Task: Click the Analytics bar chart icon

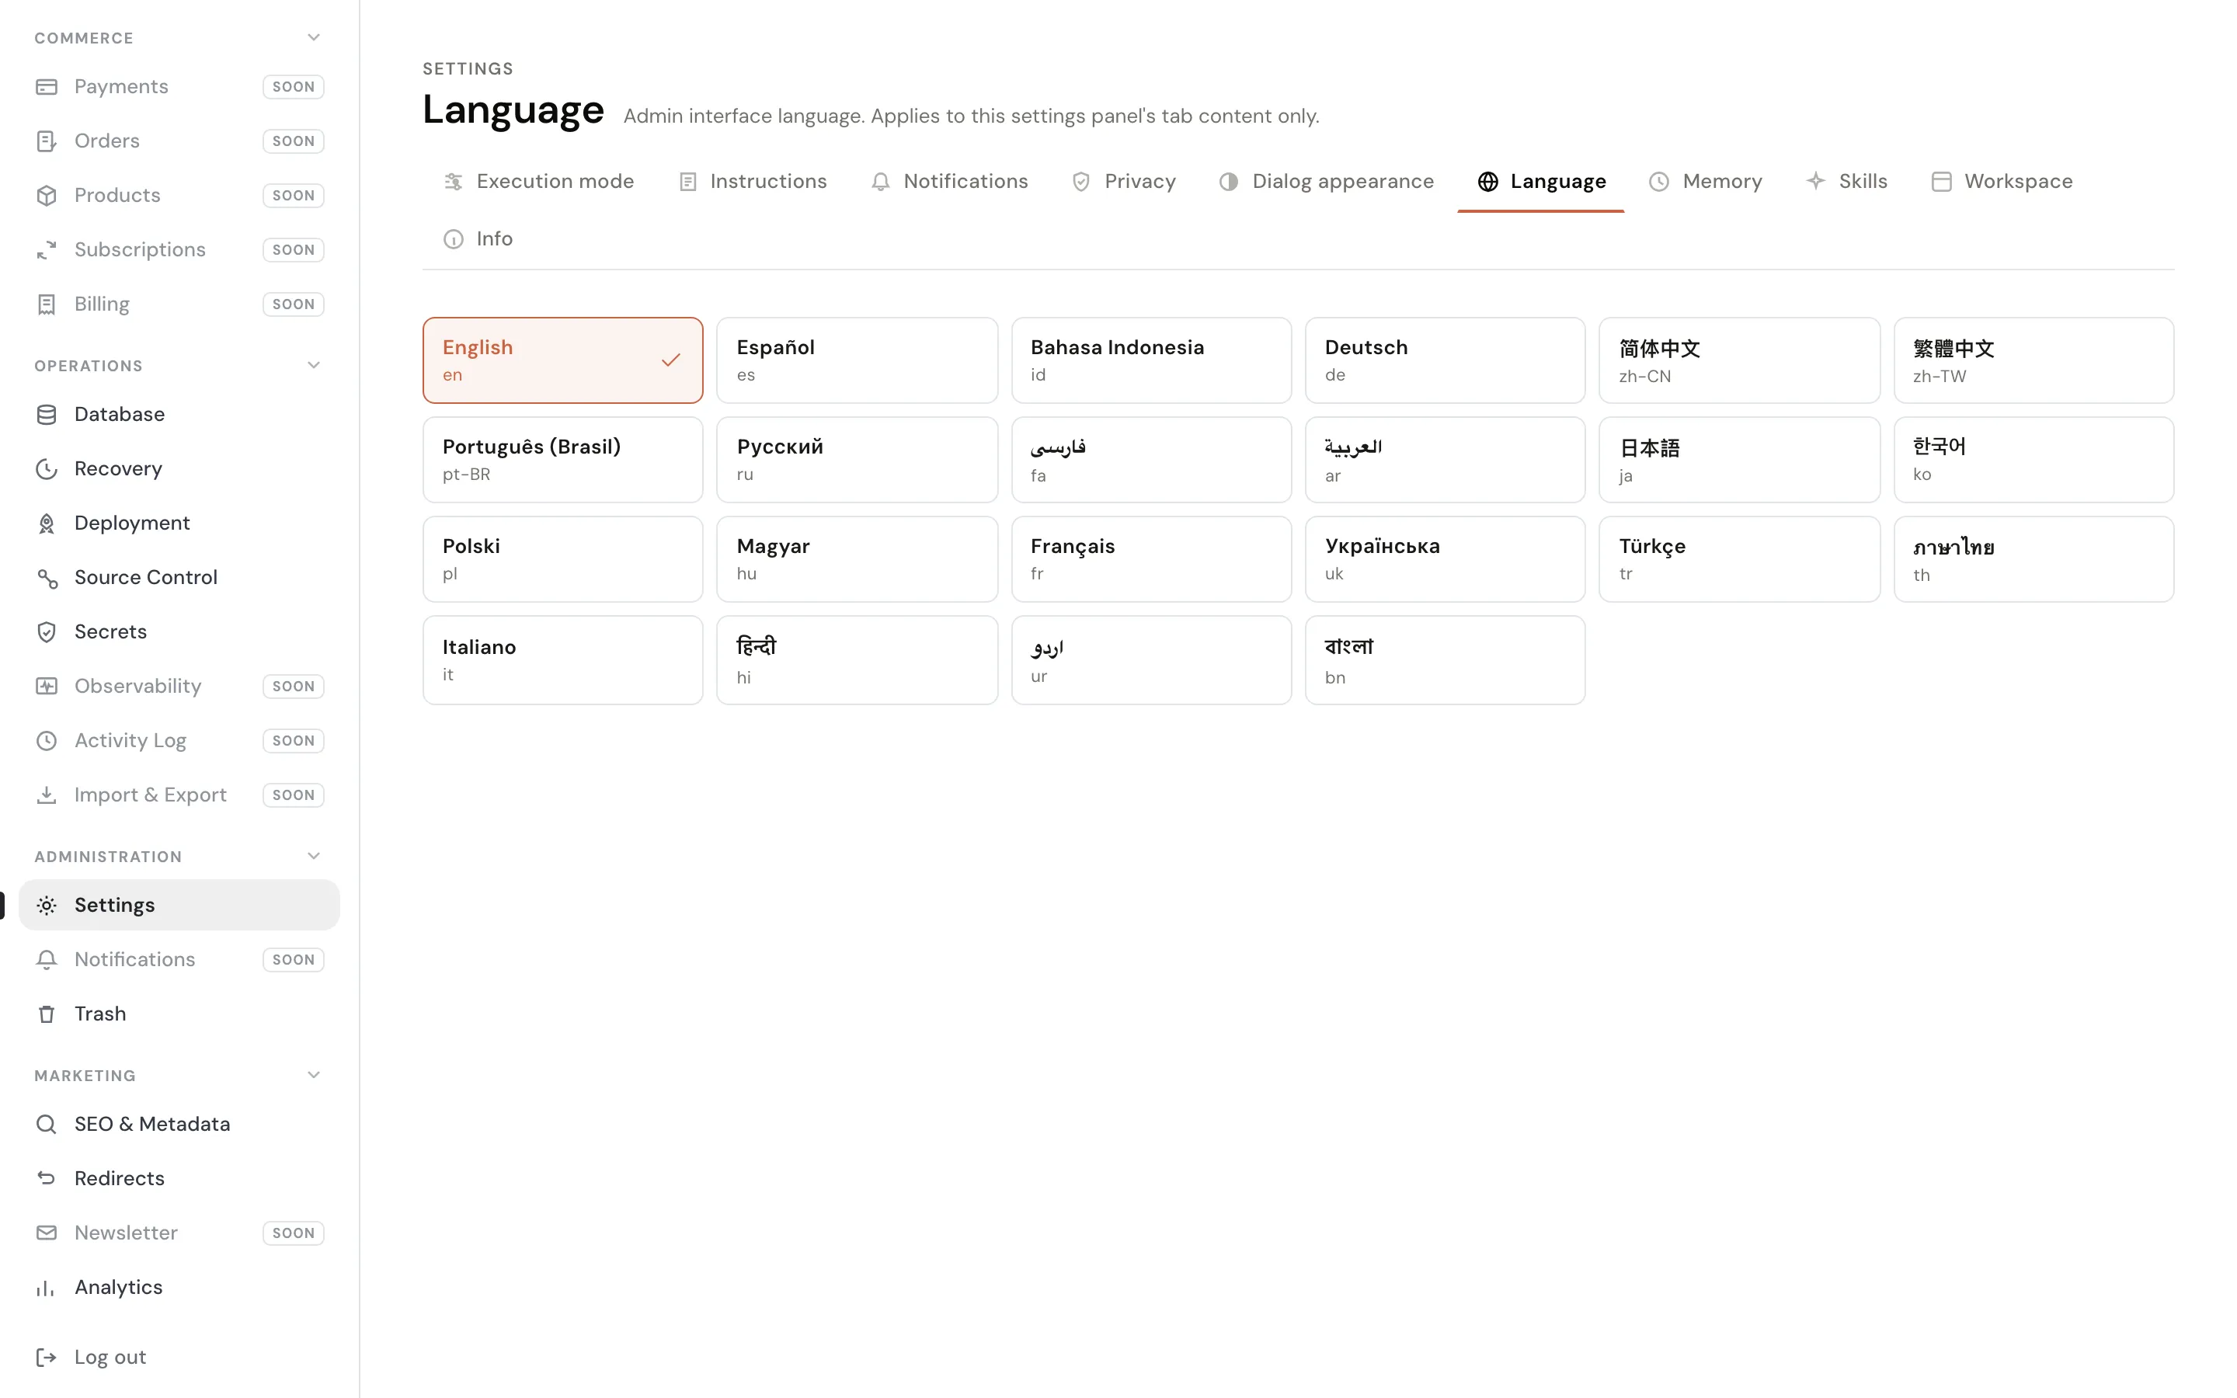Action: pyautogui.click(x=47, y=1288)
